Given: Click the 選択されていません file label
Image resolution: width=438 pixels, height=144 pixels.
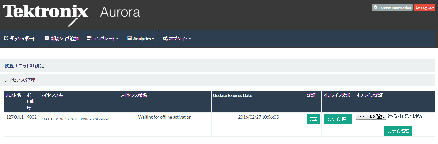Looking at the screenshot, I should point(406,116).
